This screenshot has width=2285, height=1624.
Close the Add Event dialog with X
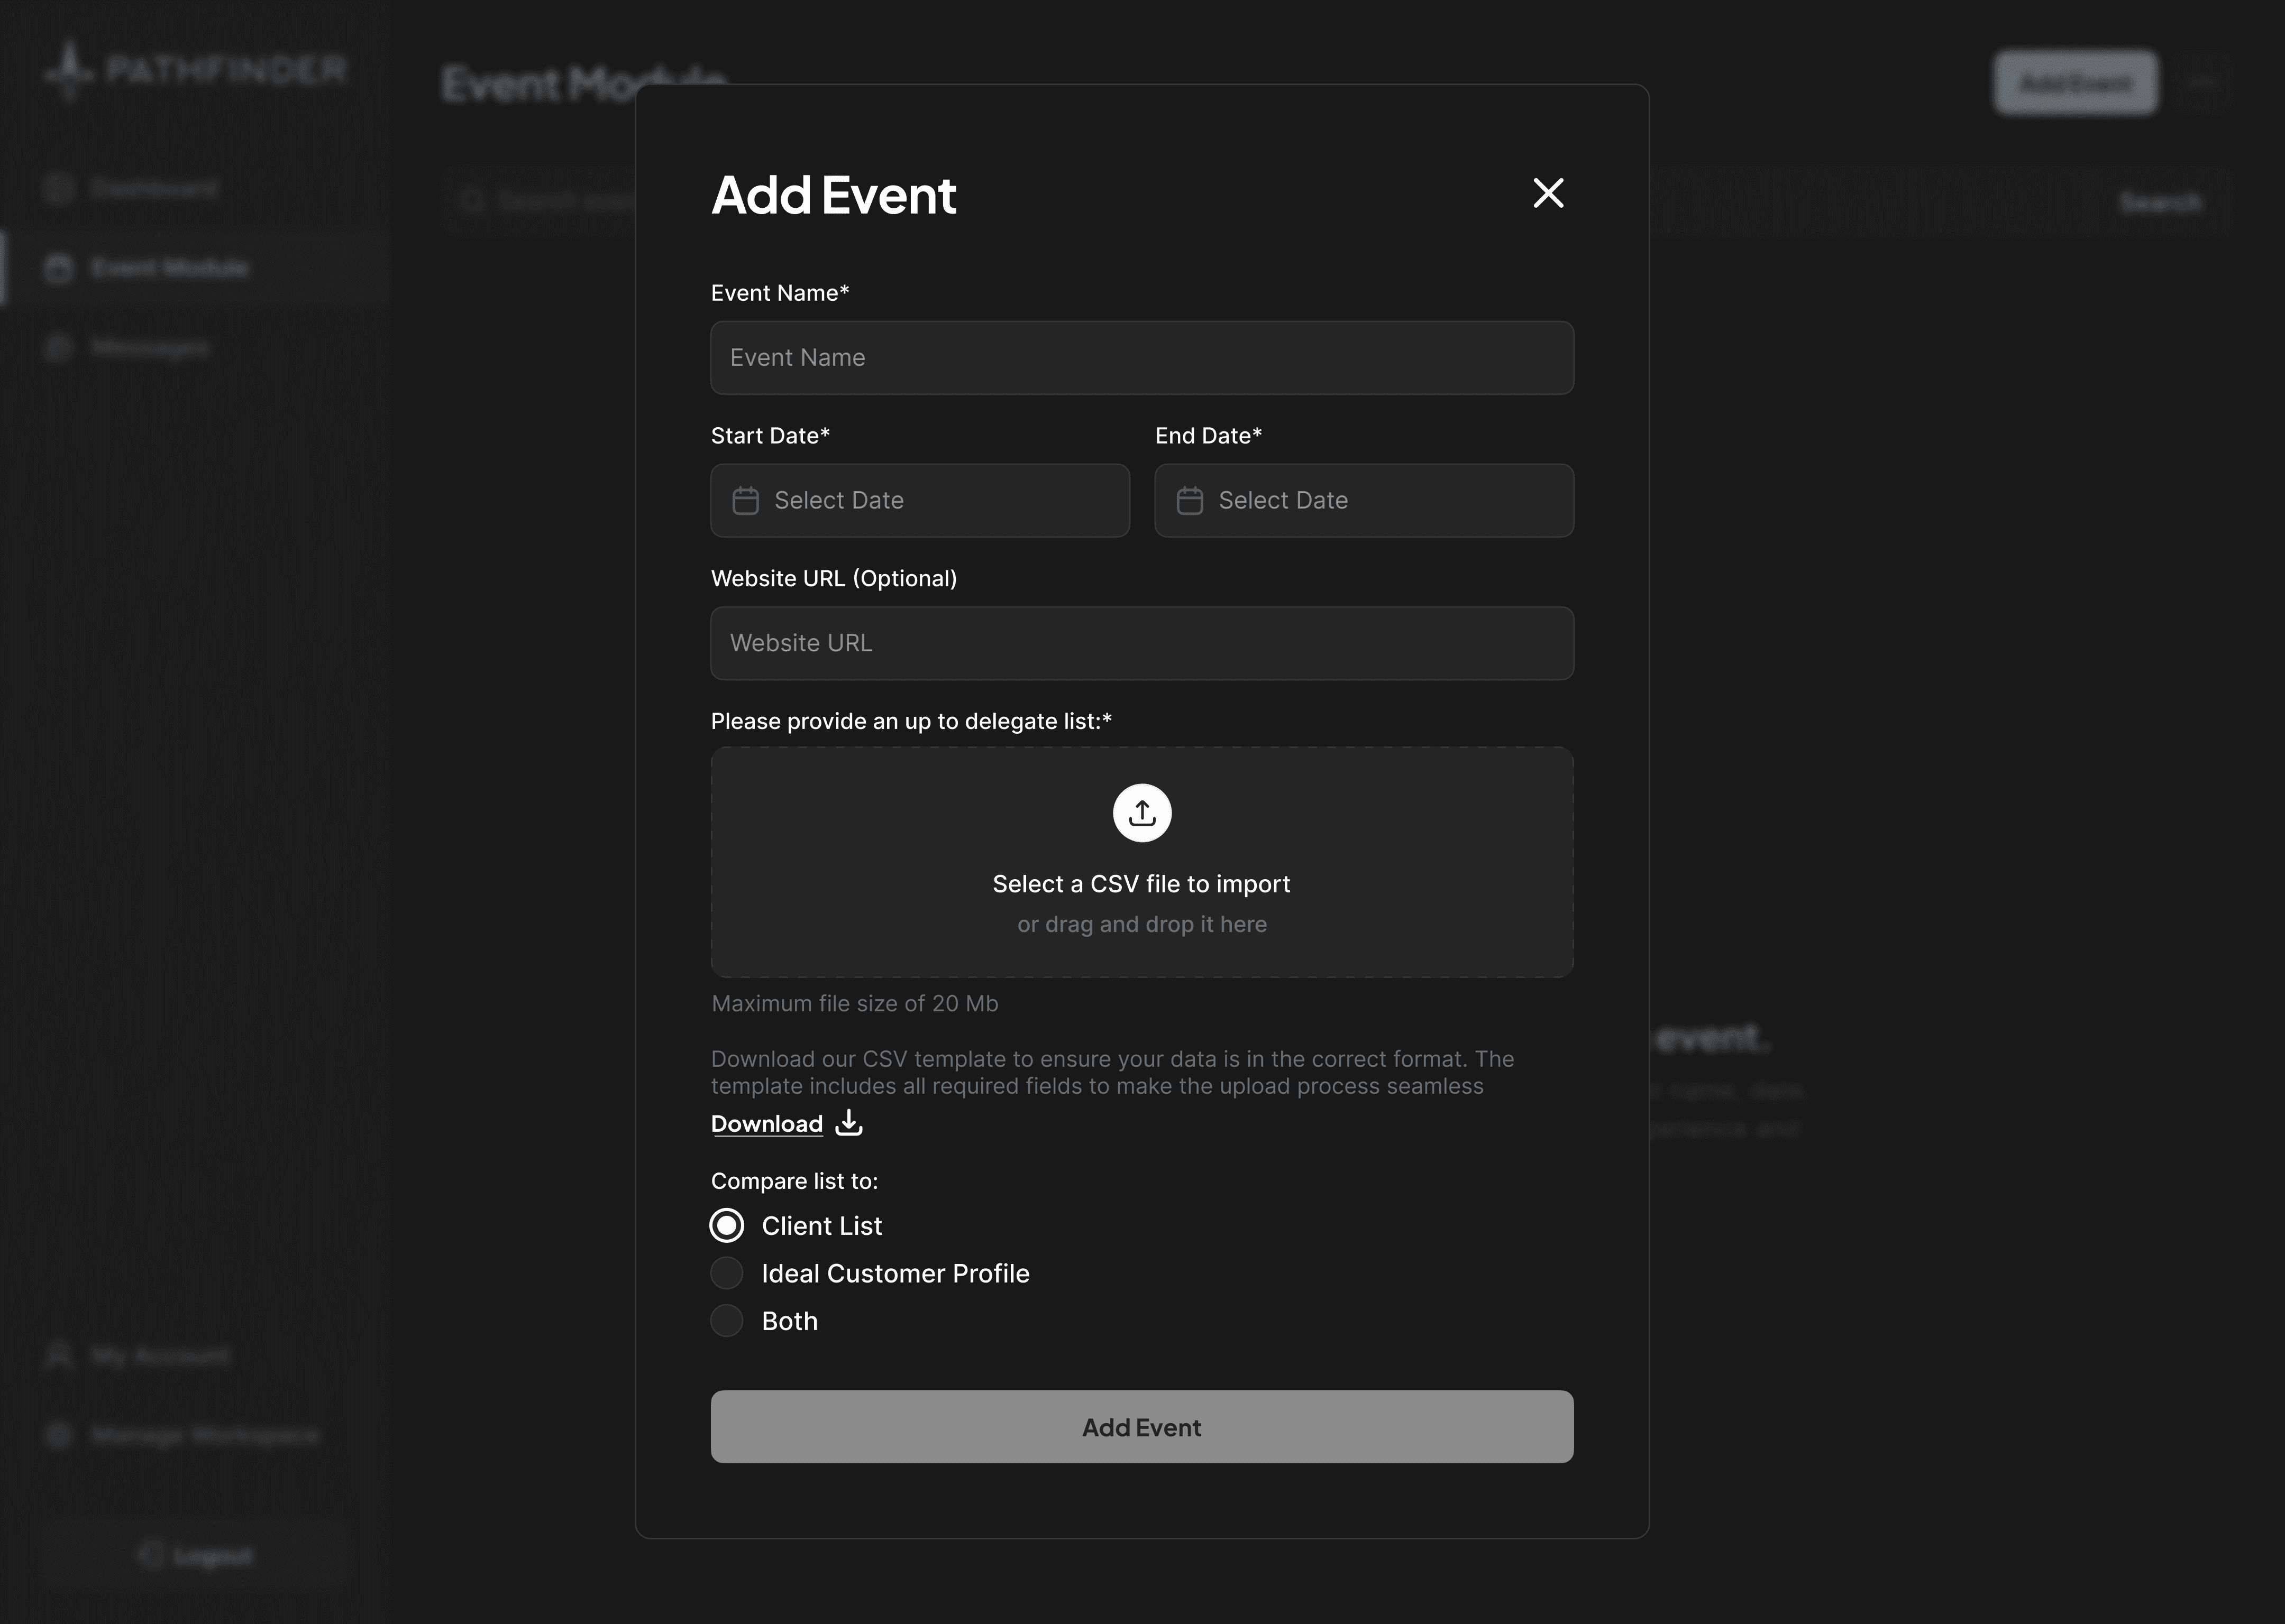tap(1548, 193)
